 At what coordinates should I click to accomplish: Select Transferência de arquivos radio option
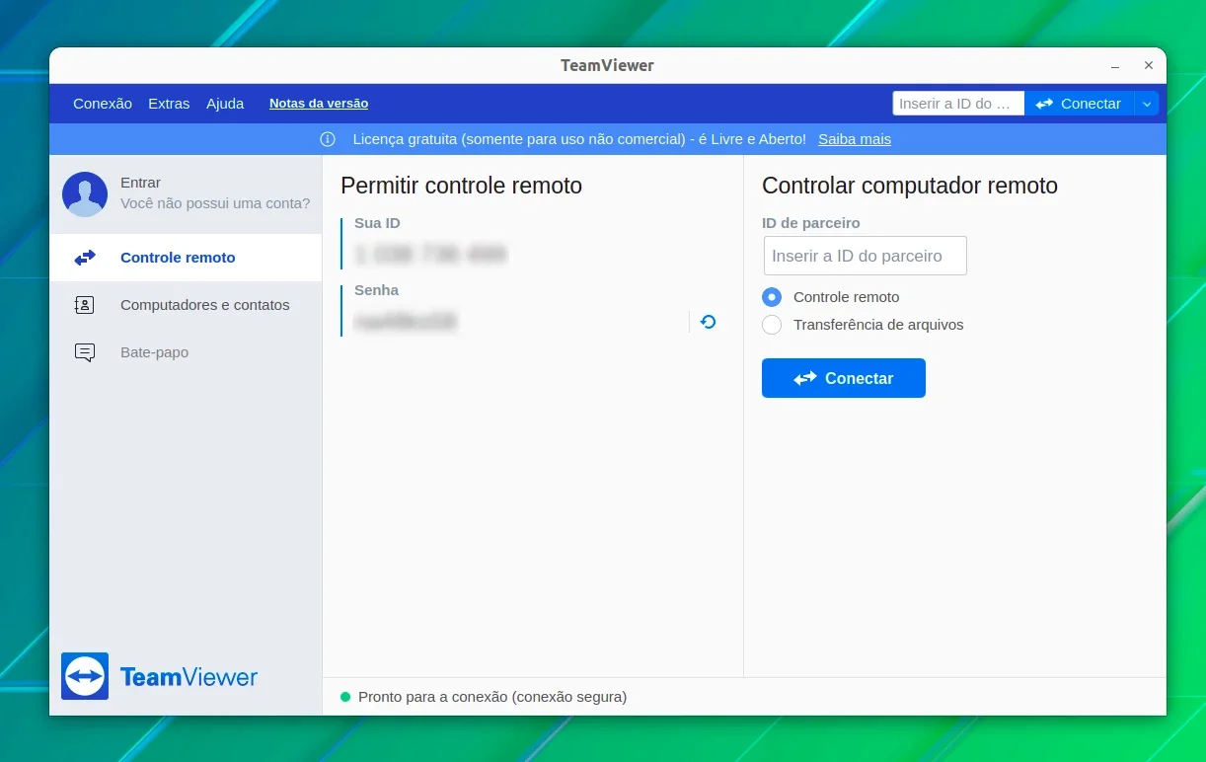click(x=772, y=325)
